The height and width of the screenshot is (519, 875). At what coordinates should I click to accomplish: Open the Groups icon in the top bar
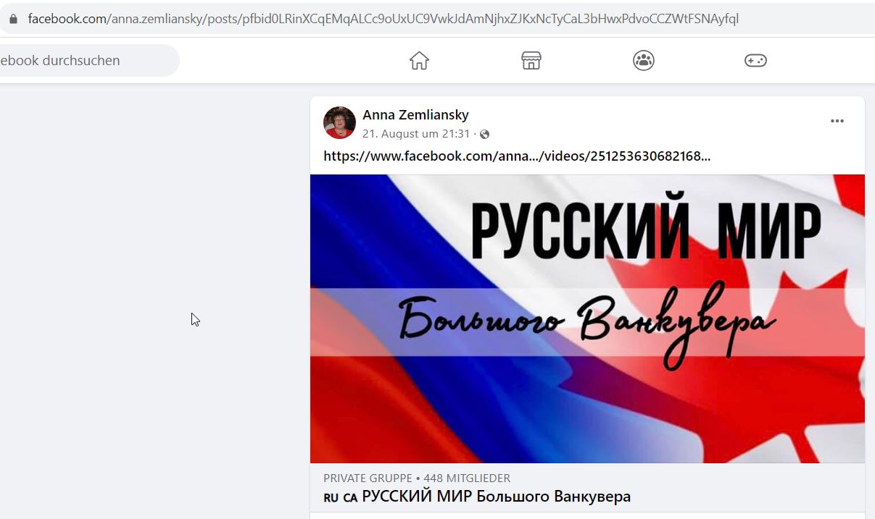pyautogui.click(x=643, y=61)
